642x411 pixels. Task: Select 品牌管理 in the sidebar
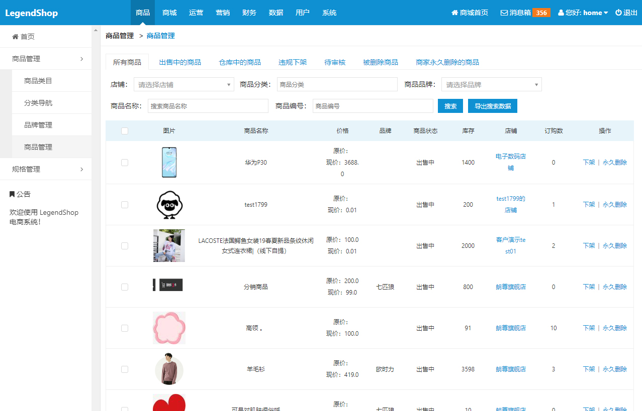point(52,125)
